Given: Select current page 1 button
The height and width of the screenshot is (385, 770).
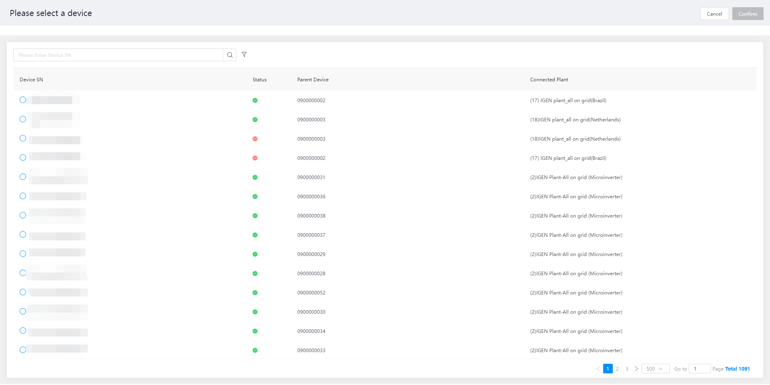Looking at the screenshot, I should (608, 369).
